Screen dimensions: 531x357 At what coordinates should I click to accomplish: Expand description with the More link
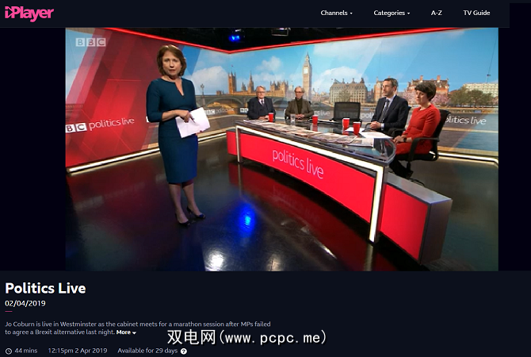(126, 332)
